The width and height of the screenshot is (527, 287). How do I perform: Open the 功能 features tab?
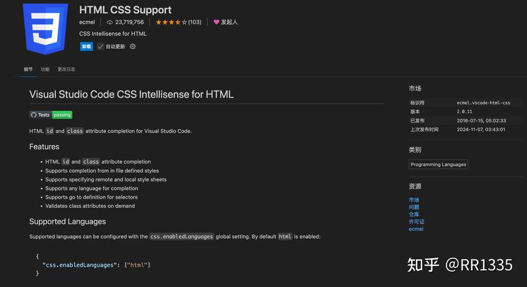point(45,69)
